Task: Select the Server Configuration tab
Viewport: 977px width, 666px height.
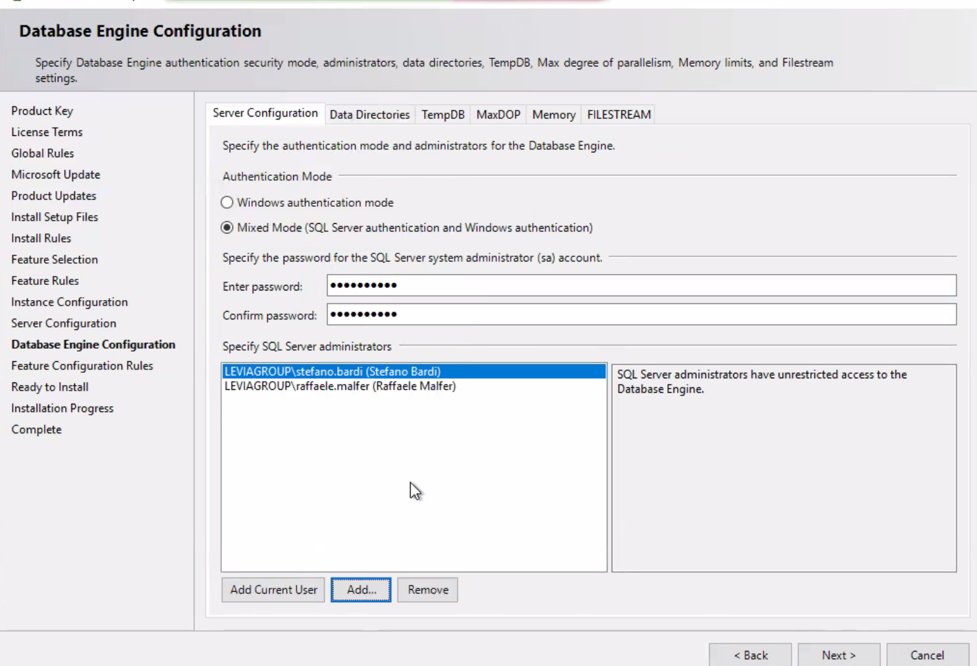Action: pos(265,113)
